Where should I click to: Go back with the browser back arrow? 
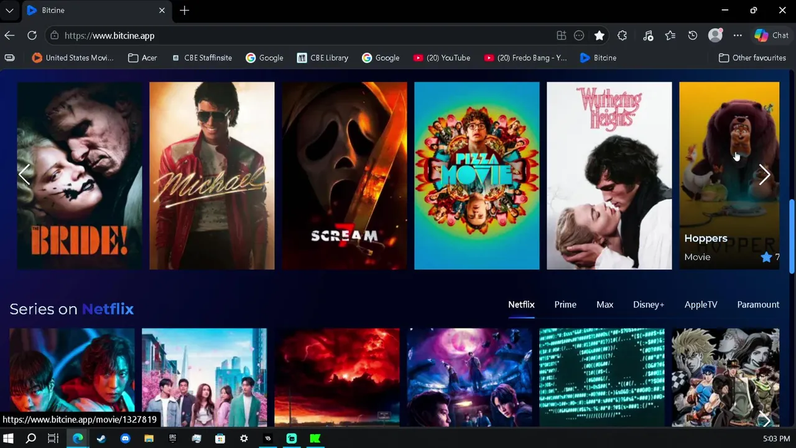[x=9, y=35]
